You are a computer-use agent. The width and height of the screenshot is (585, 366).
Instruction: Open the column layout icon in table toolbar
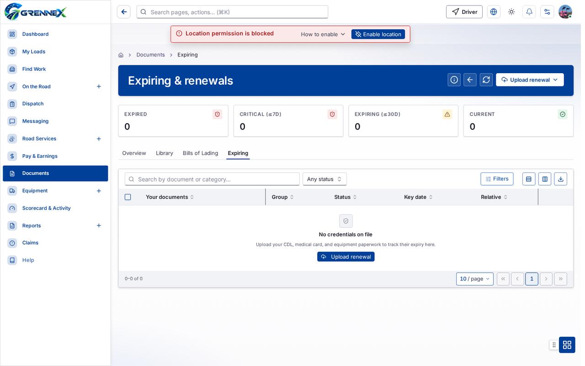click(545, 179)
